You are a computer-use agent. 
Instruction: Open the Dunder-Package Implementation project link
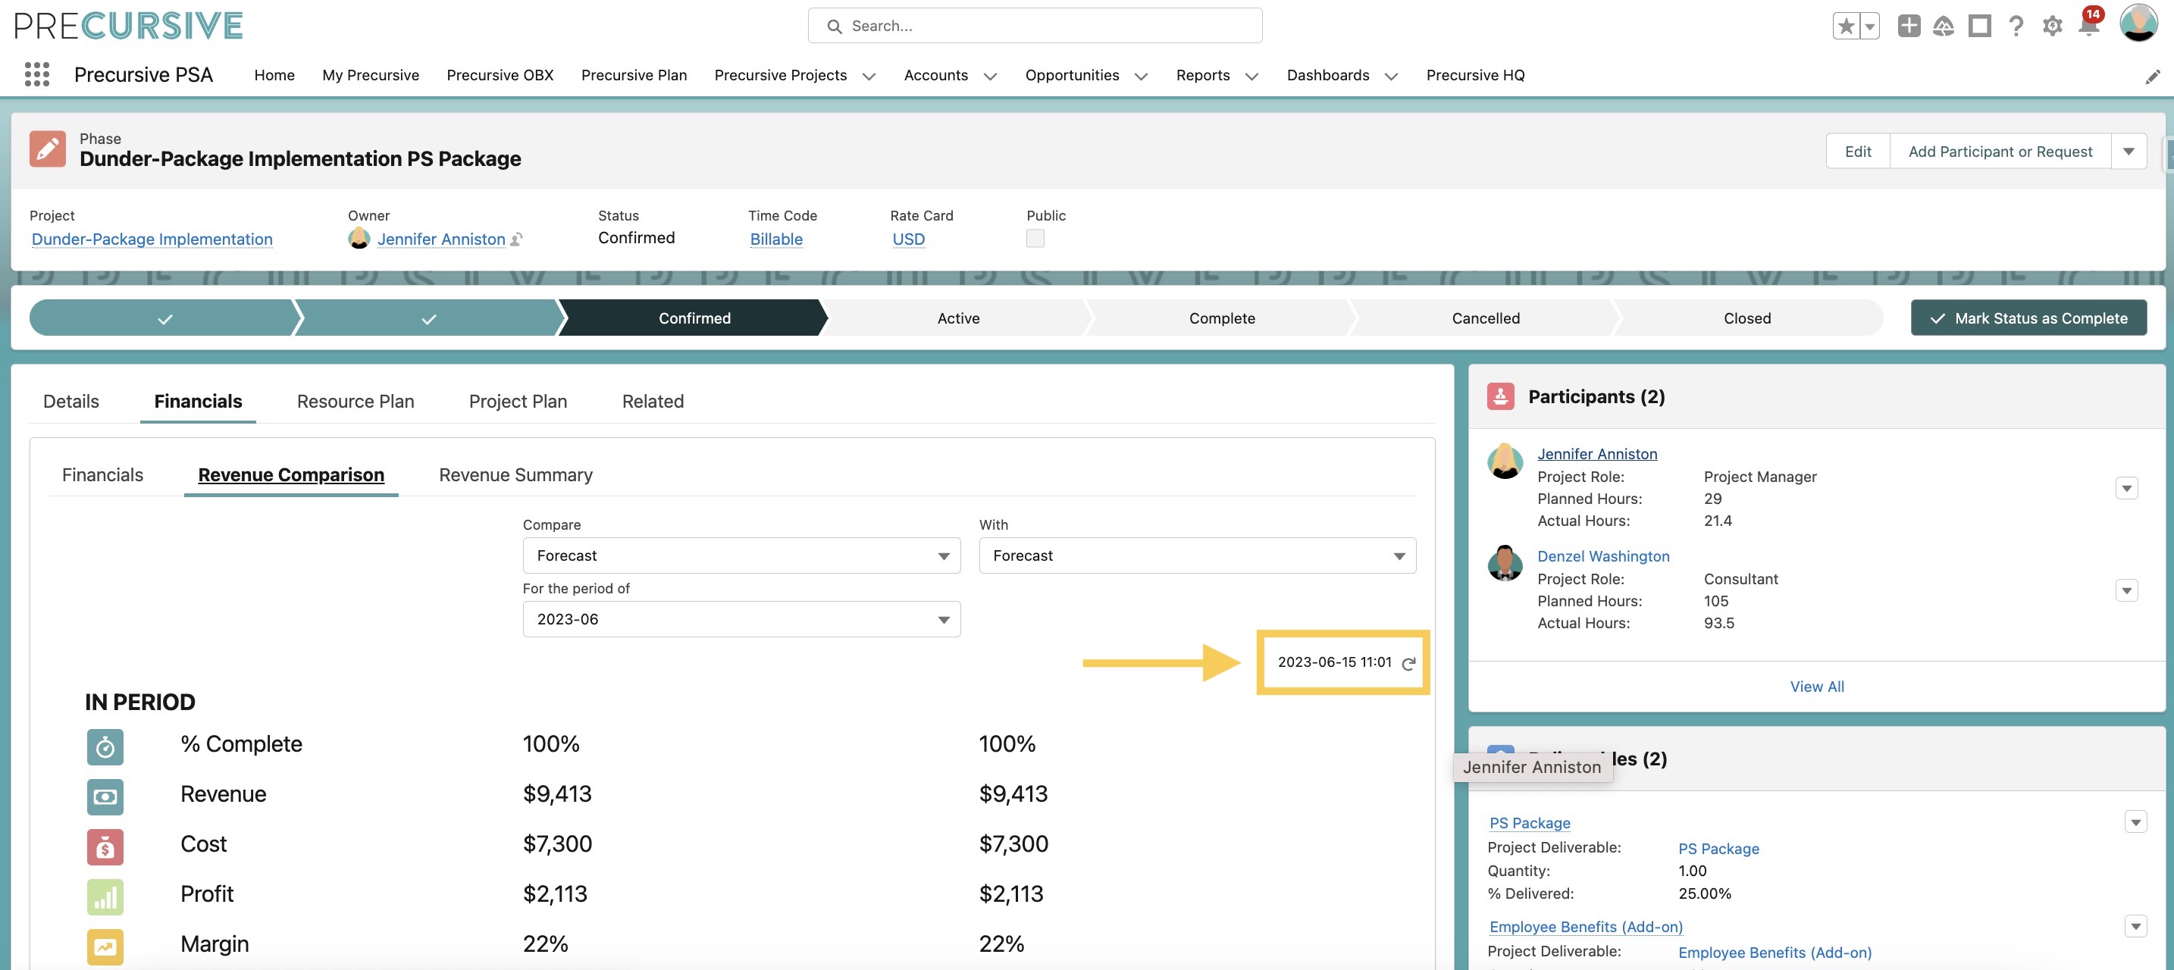[x=151, y=239]
